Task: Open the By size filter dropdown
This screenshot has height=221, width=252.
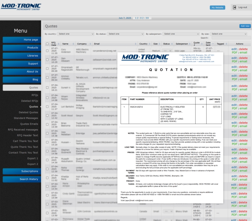Action: point(229,34)
